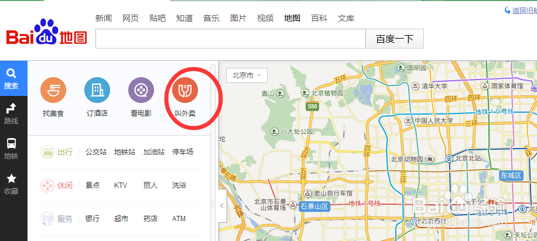This screenshot has height=241, width=537.
Task: Click the 石景山区 district label
Action: [x=314, y=206]
